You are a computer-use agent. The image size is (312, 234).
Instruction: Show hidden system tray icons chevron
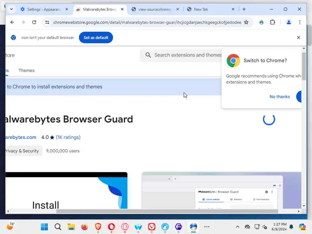click(x=238, y=227)
